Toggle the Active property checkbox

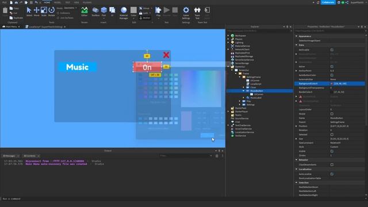[x=332, y=67]
